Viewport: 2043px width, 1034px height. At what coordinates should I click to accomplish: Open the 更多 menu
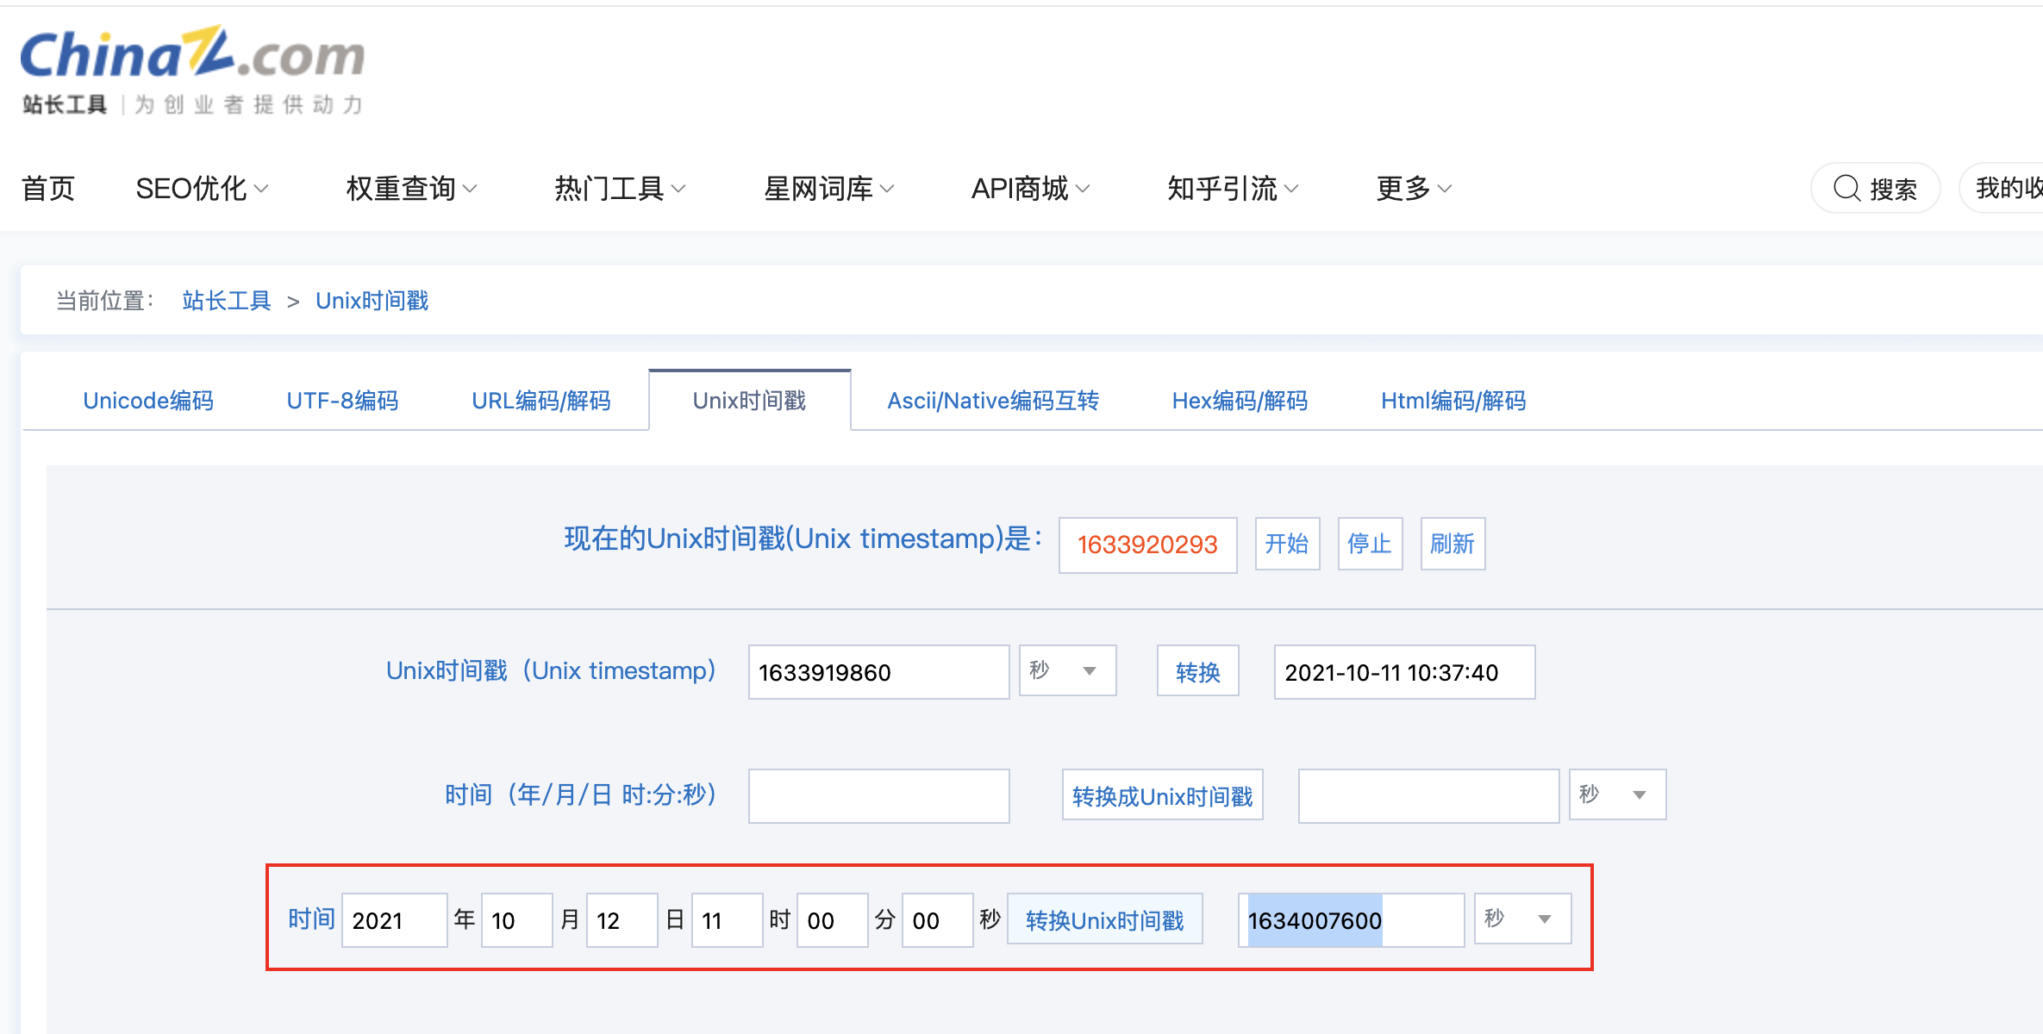(x=1413, y=188)
